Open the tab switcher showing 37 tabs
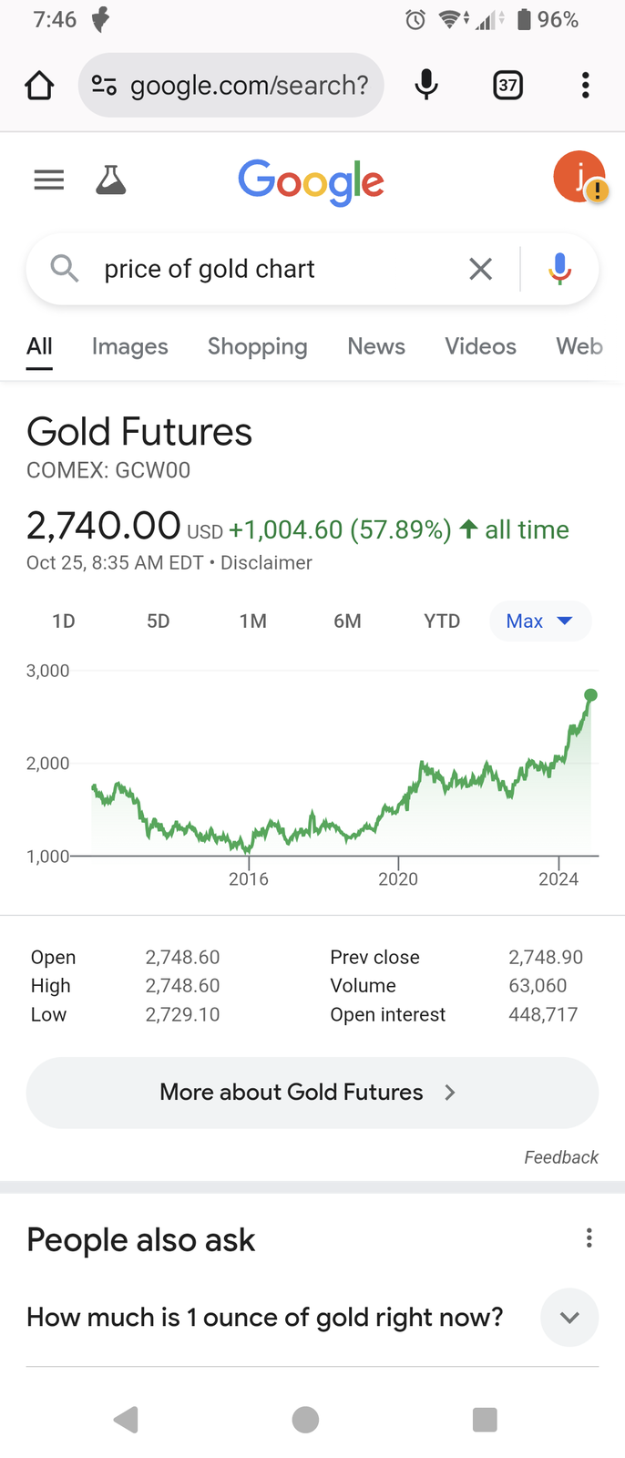The image size is (625, 1458). (507, 85)
